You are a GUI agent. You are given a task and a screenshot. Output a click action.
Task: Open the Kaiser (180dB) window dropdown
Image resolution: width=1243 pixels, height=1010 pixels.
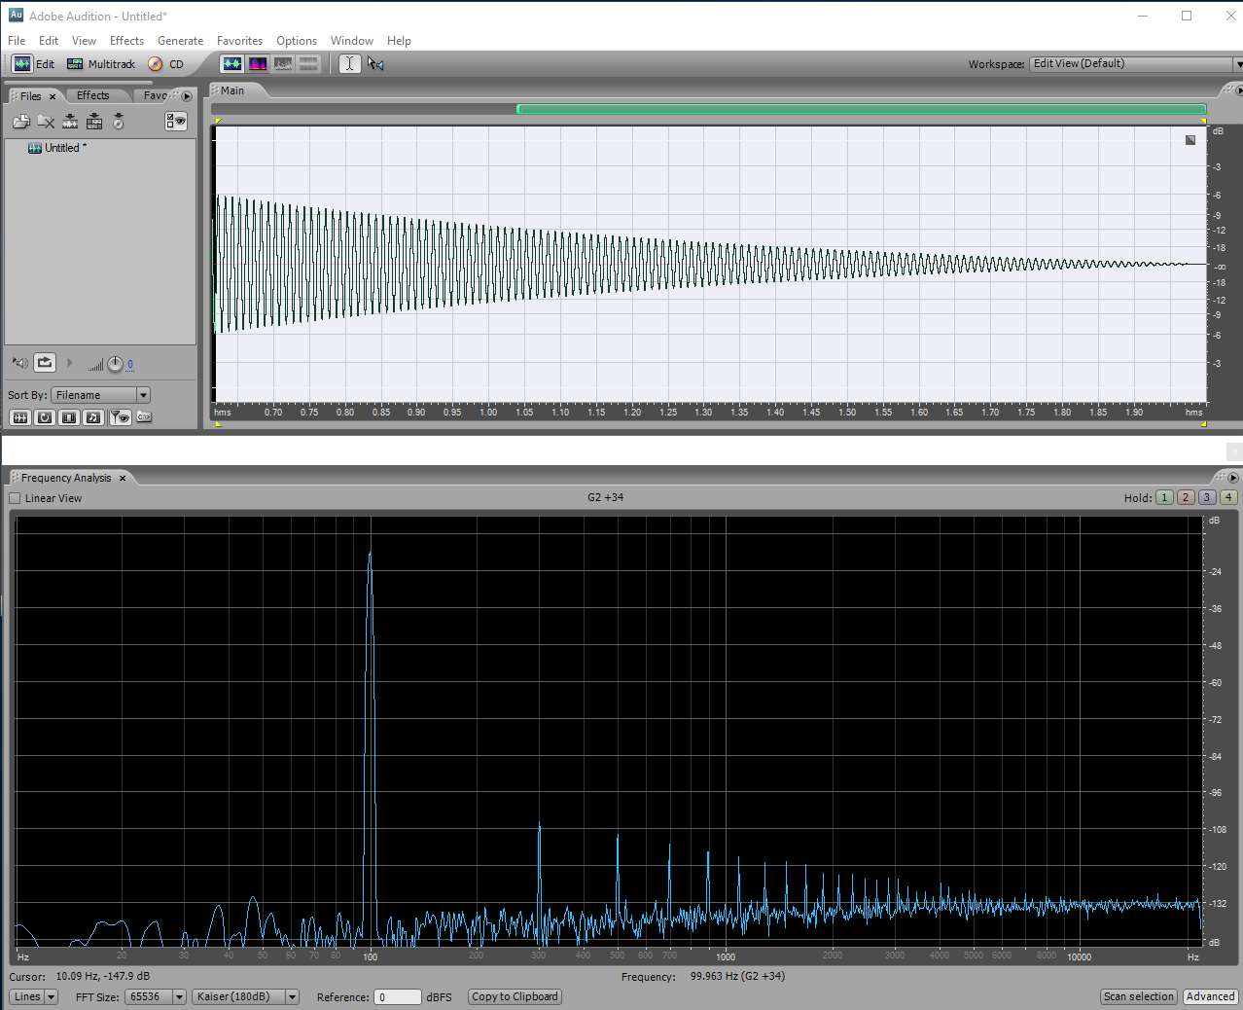pos(245,996)
